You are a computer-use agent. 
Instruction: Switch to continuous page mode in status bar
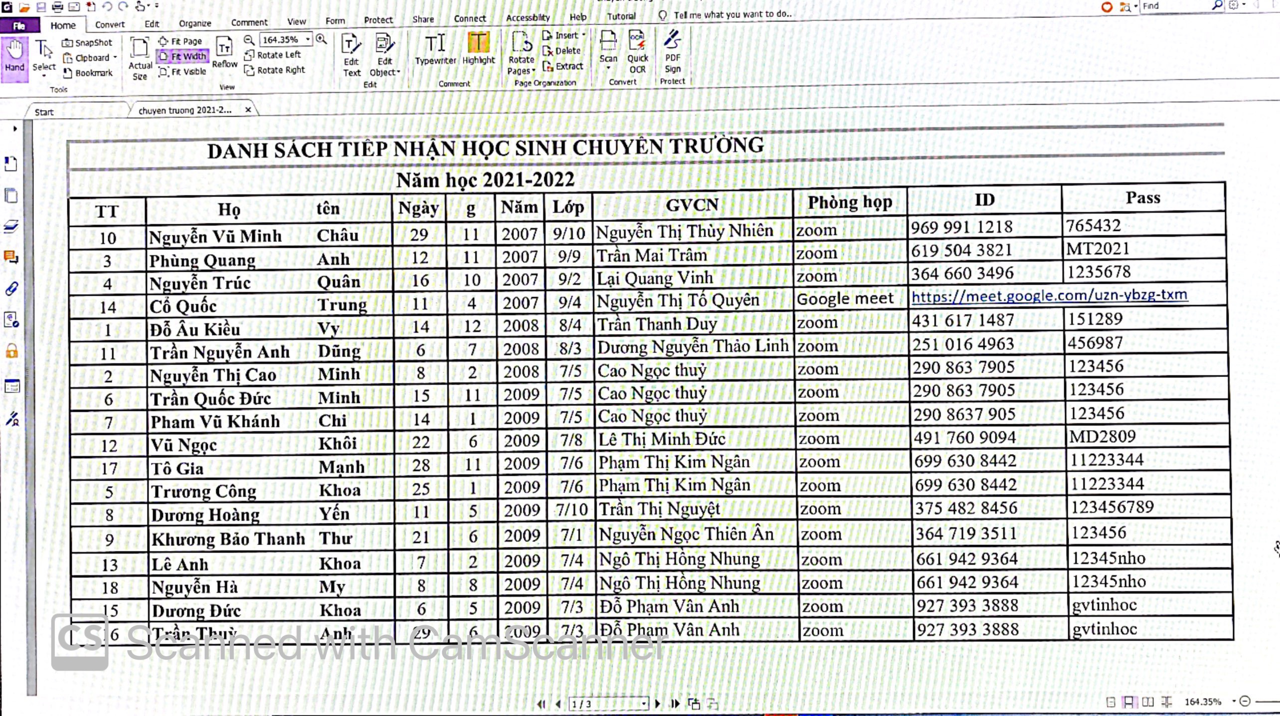1128,702
